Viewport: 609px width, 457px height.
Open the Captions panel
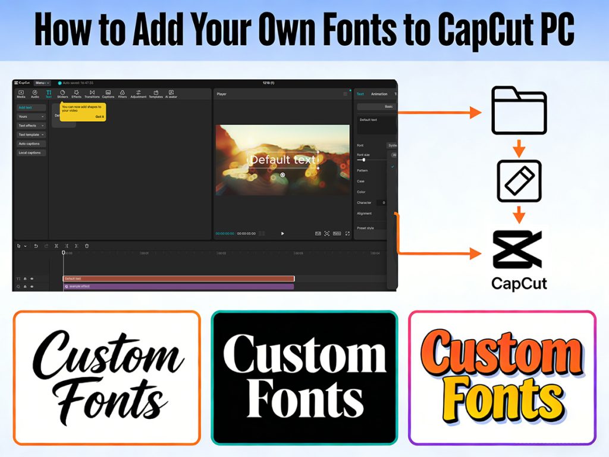pos(108,94)
